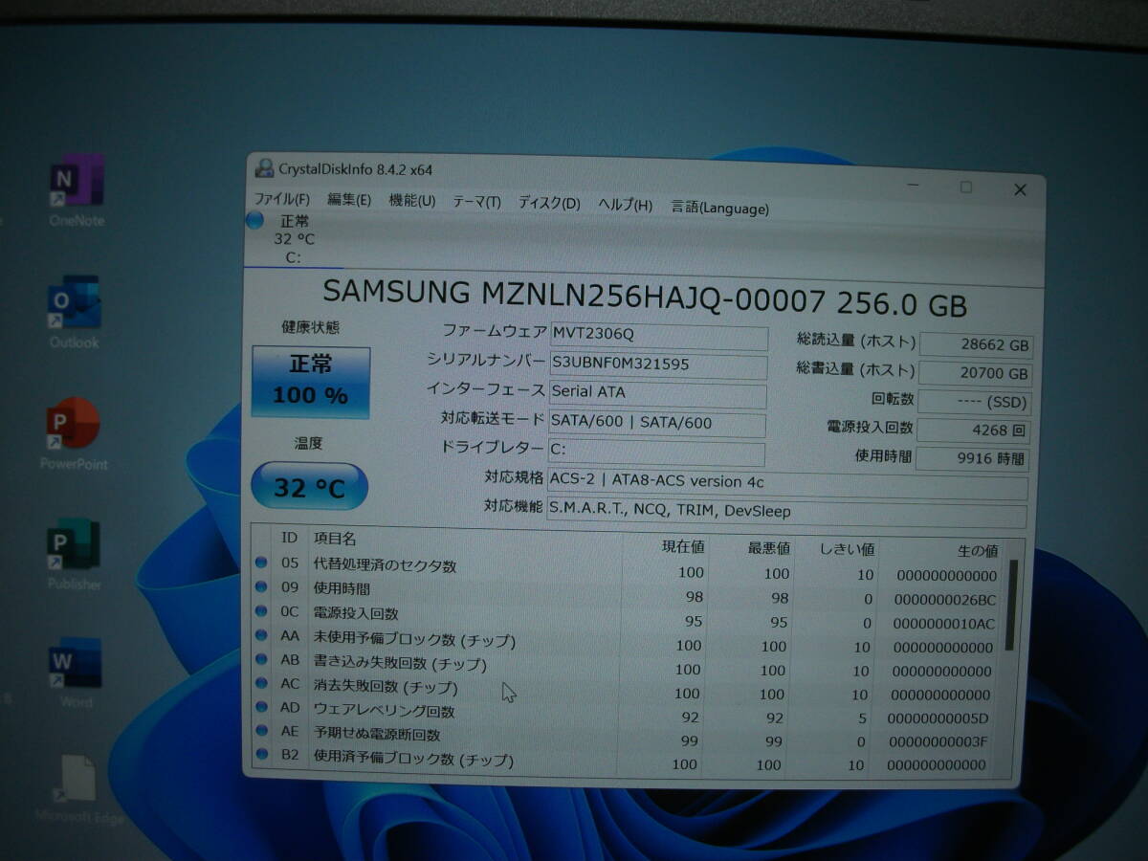Open the テーマ(T) menu
The height and width of the screenshot is (861, 1148).
tap(476, 202)
